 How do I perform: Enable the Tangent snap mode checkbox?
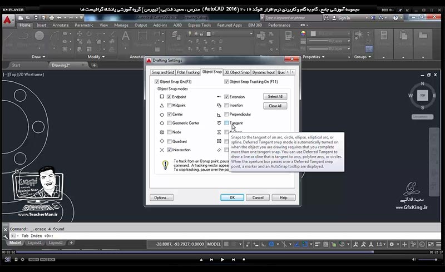[226, 123]
